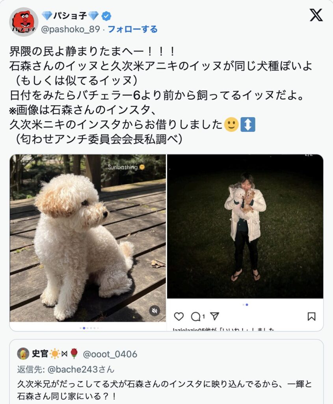
Task: Open the white poodle photo
Action: click(88, 238)
